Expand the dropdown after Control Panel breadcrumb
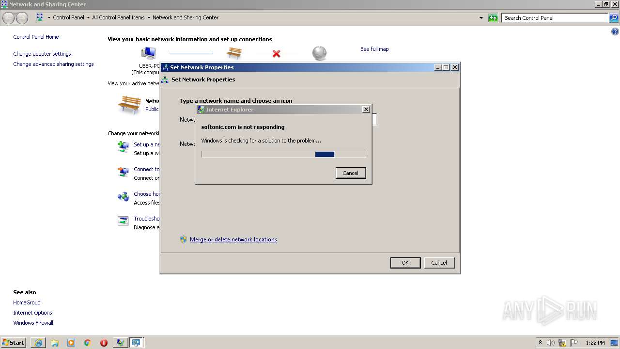This screenshot has width=620, height=349. [x=88, y=17]
